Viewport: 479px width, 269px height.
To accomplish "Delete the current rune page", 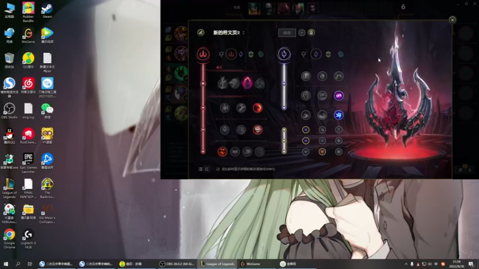I will pyautogui.click(x=311, y=33).
